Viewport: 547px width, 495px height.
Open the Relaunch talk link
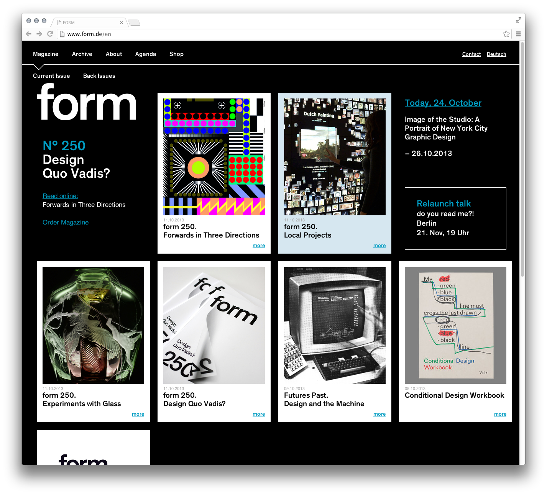[x=444, y=203]
